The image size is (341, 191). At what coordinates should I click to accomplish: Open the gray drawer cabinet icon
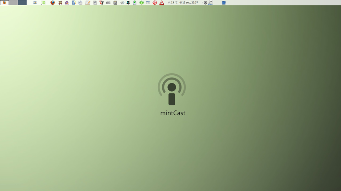(x=115, y=2)
